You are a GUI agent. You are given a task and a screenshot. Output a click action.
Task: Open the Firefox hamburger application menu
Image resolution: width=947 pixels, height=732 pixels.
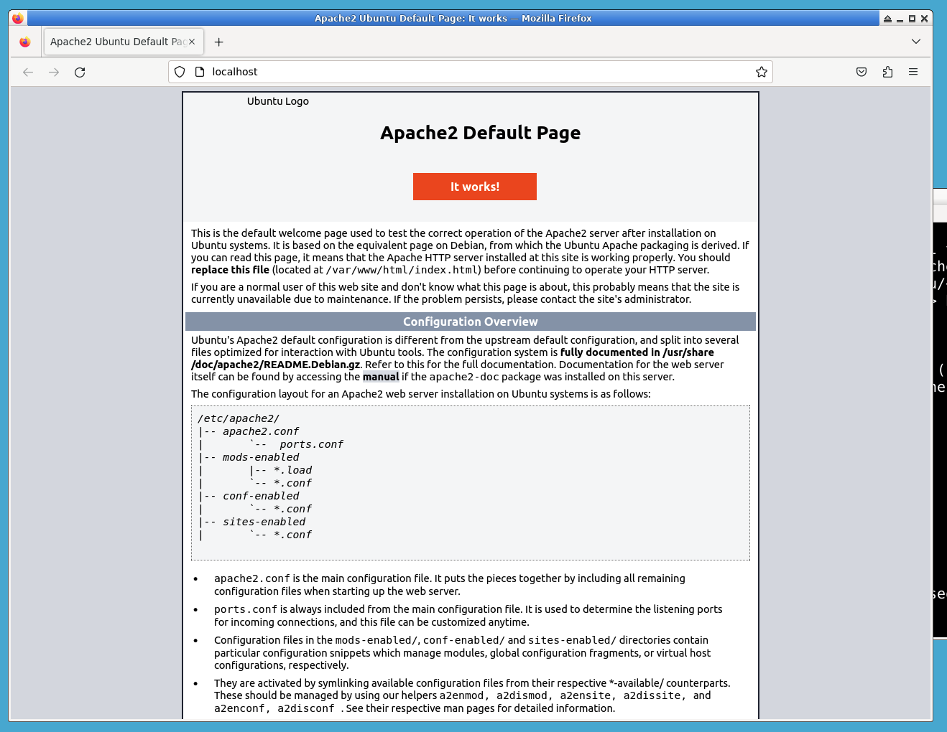[x=913, y=72]
